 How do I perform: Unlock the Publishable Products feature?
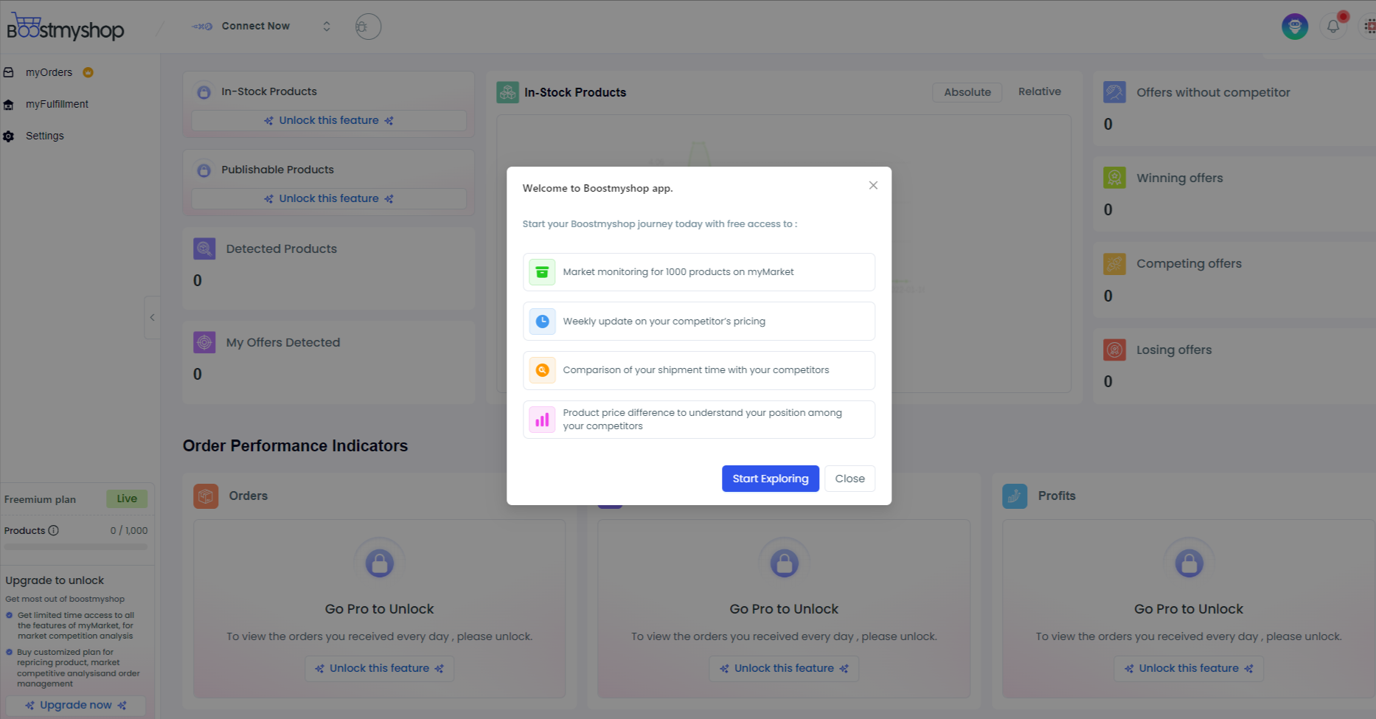click(329, 199)
